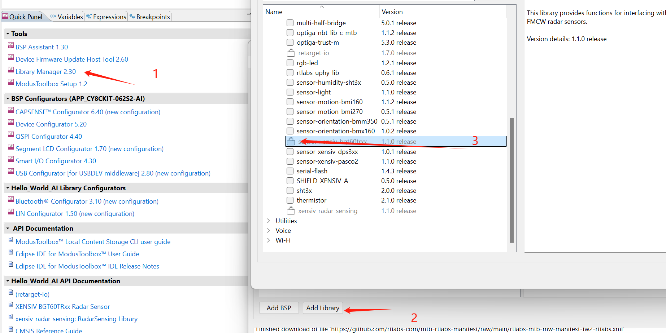
Task: Click the lock icon beside retarget-io
Action: pos(291,53)
